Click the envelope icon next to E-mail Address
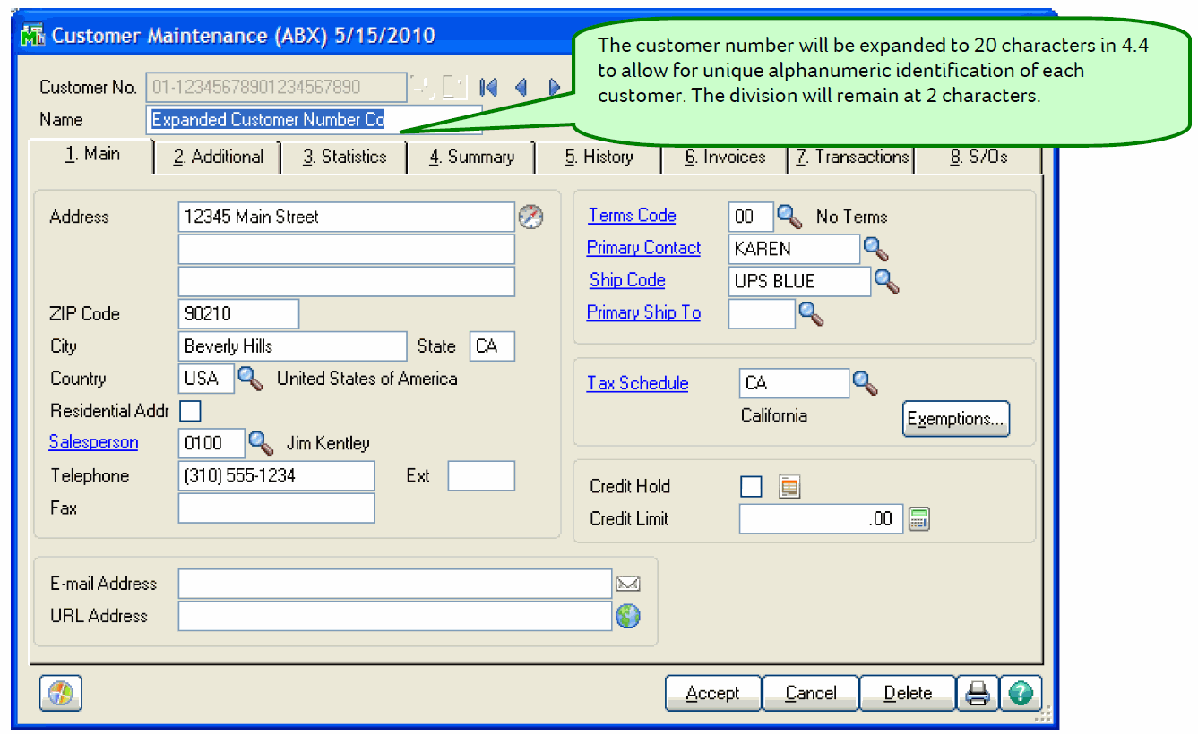The height and width of the screenshot is (734, 1198). coord(628,584)
